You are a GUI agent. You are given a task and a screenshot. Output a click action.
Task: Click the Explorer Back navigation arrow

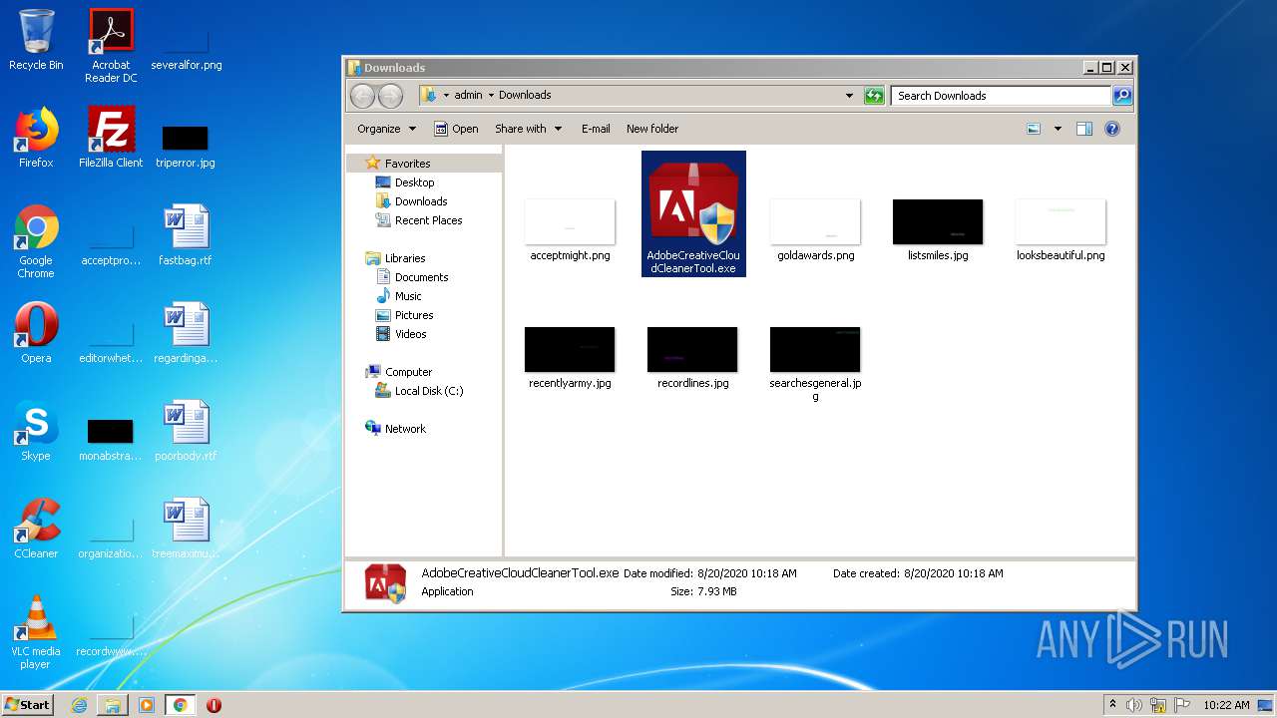coord(363,96)
